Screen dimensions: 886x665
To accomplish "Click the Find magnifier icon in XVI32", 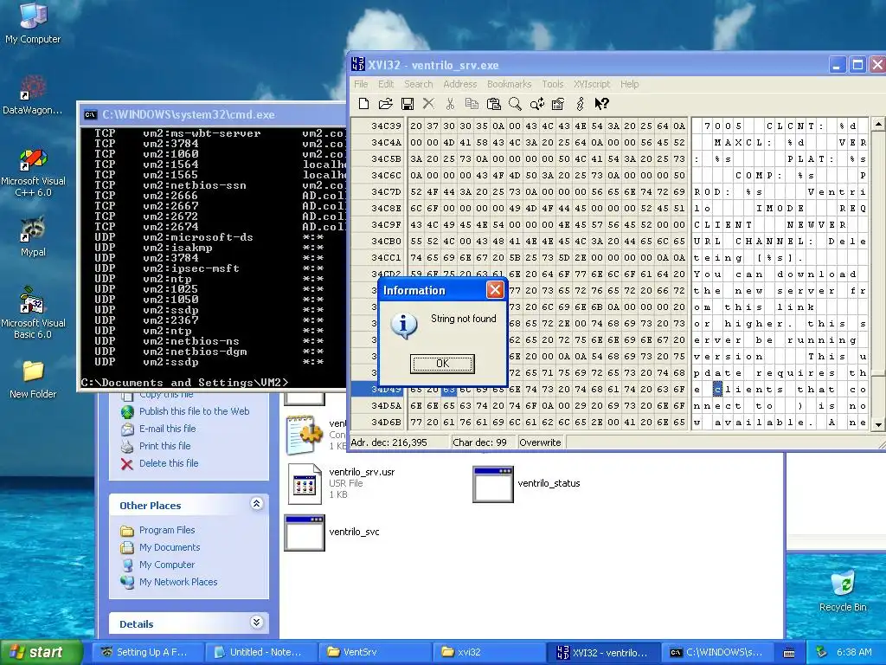I will coord(515,104).
